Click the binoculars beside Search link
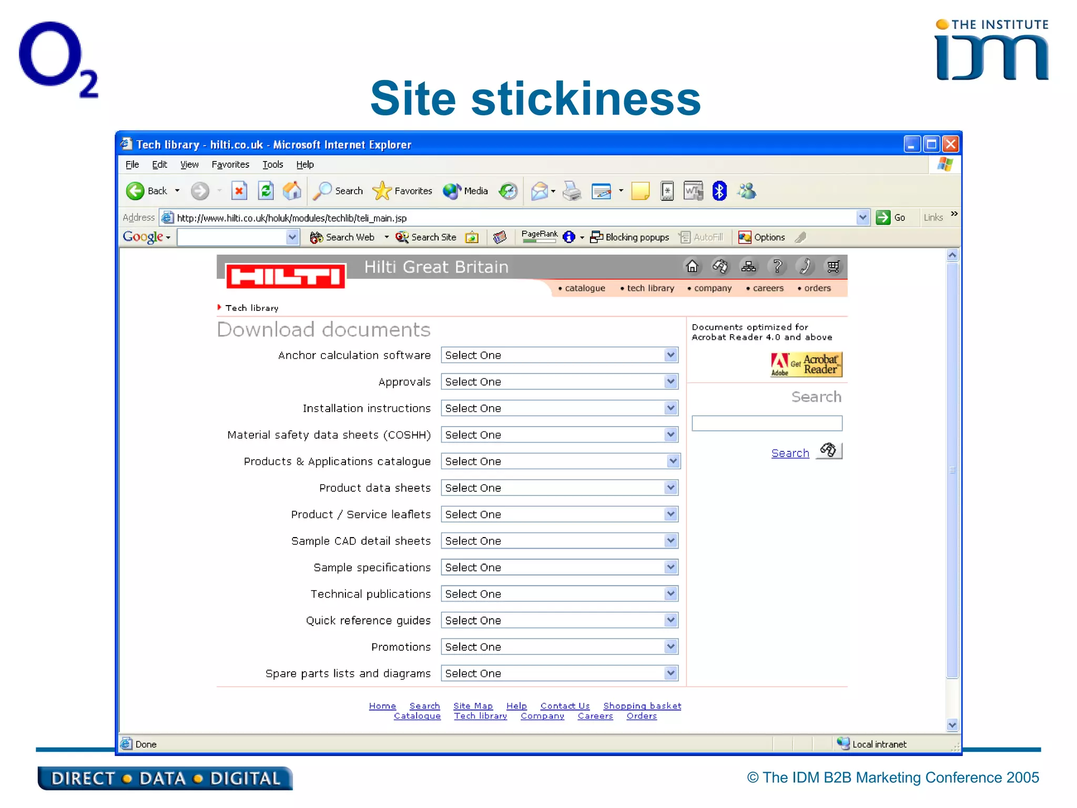Image resolution: width=1077 pixels, height=808 pixels. [829, 451]
